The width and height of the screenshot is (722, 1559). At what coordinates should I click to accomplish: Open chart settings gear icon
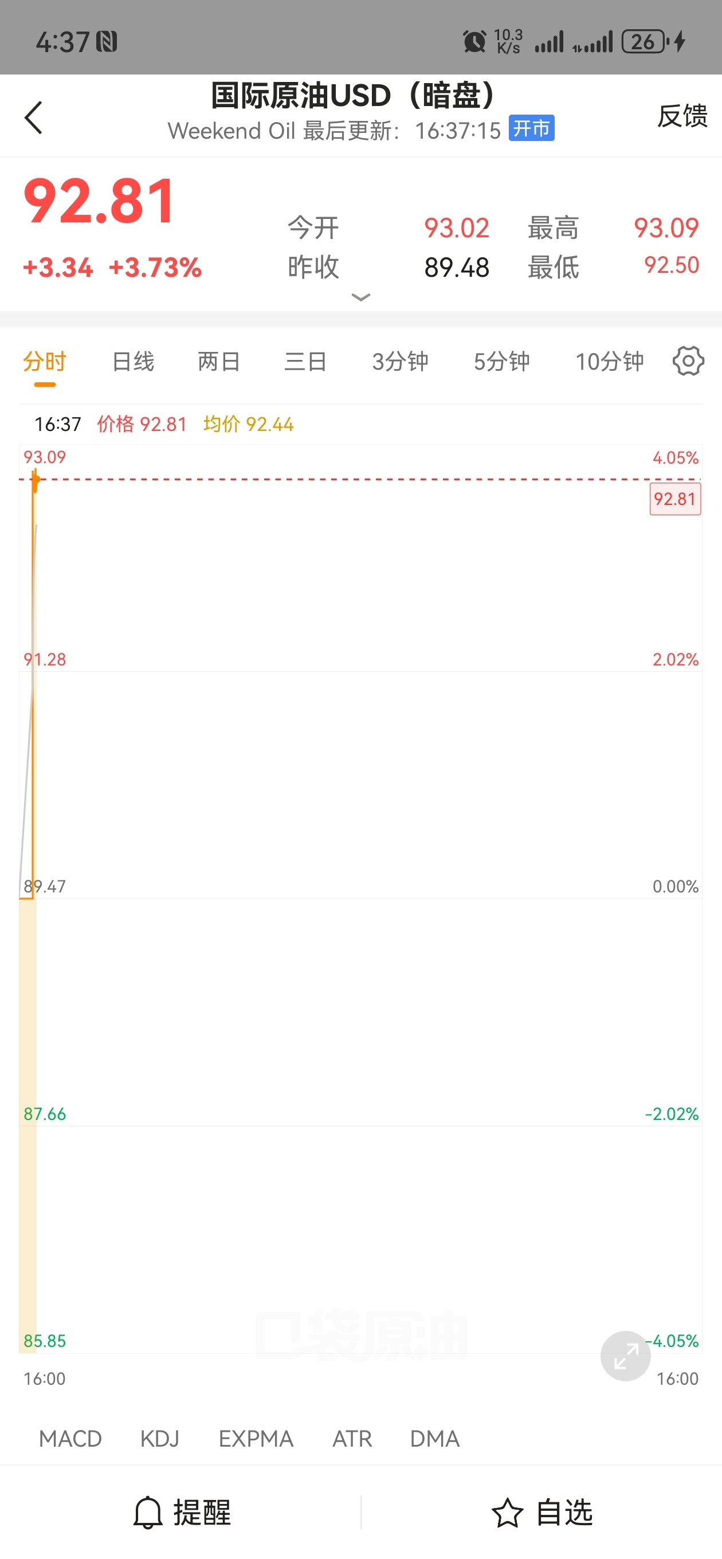(x=688, y=361)
